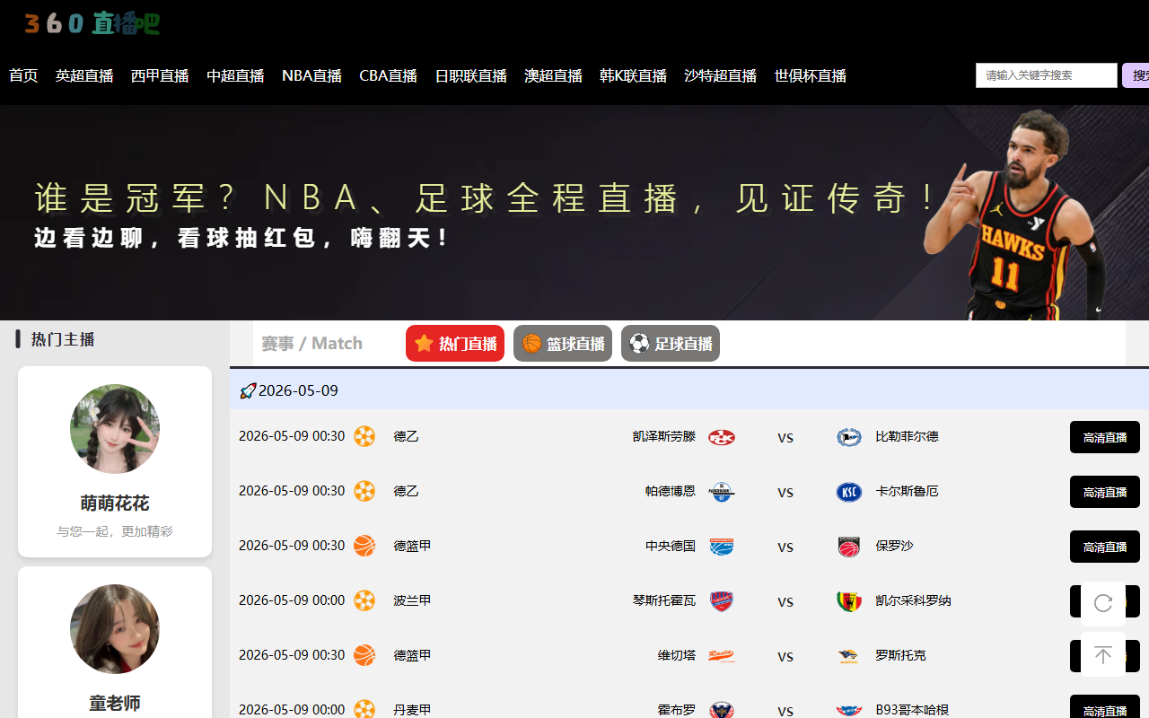Click the 帕德博恩 team logo

(x=722, y=492)
